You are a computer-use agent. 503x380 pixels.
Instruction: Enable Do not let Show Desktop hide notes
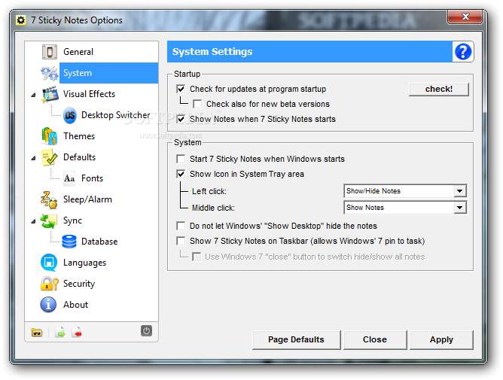[181, 226]
